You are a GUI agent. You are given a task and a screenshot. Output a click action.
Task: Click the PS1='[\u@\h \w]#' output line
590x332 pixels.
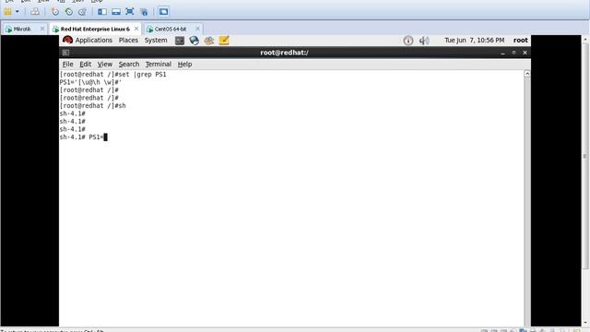coord(90,82)
